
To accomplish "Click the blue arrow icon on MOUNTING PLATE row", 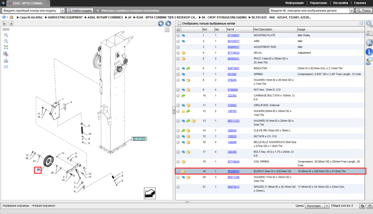I will [183, 35].
